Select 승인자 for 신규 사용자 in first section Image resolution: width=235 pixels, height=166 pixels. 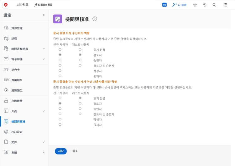click(60, 60)
